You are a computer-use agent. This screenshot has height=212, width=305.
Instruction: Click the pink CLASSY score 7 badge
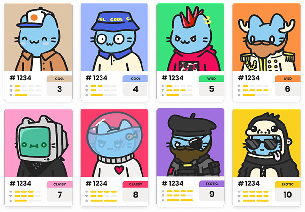coord(60,192)
